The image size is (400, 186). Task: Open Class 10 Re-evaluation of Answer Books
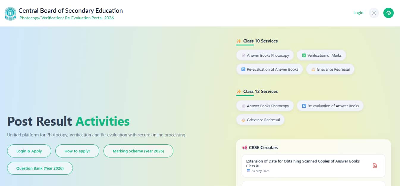click(269, 69)
